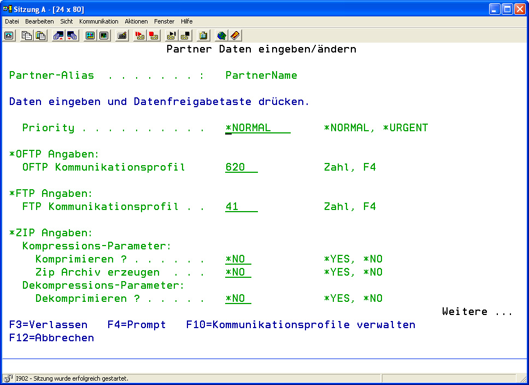Open the help index book icon
529x385 pixels.
pos(236,36)
